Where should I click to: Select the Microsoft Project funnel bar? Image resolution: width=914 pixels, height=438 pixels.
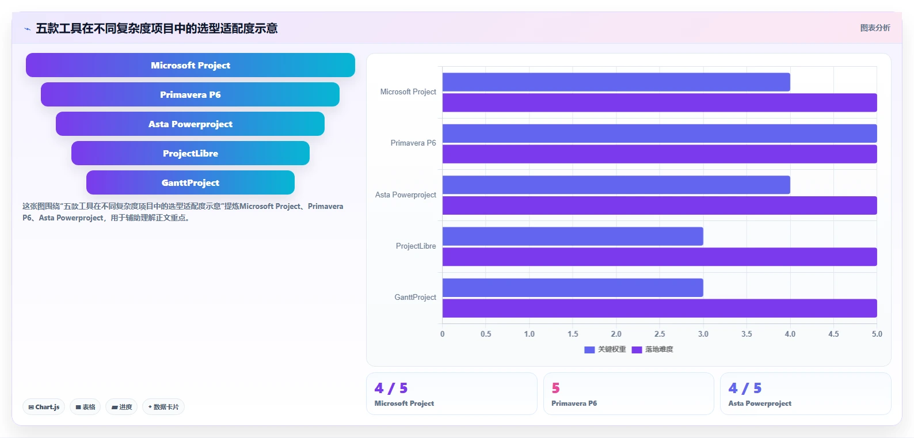[191, 65]
